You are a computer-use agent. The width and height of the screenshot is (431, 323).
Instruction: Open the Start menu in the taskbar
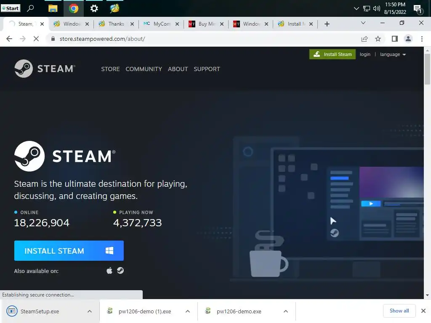coord(11,8)
